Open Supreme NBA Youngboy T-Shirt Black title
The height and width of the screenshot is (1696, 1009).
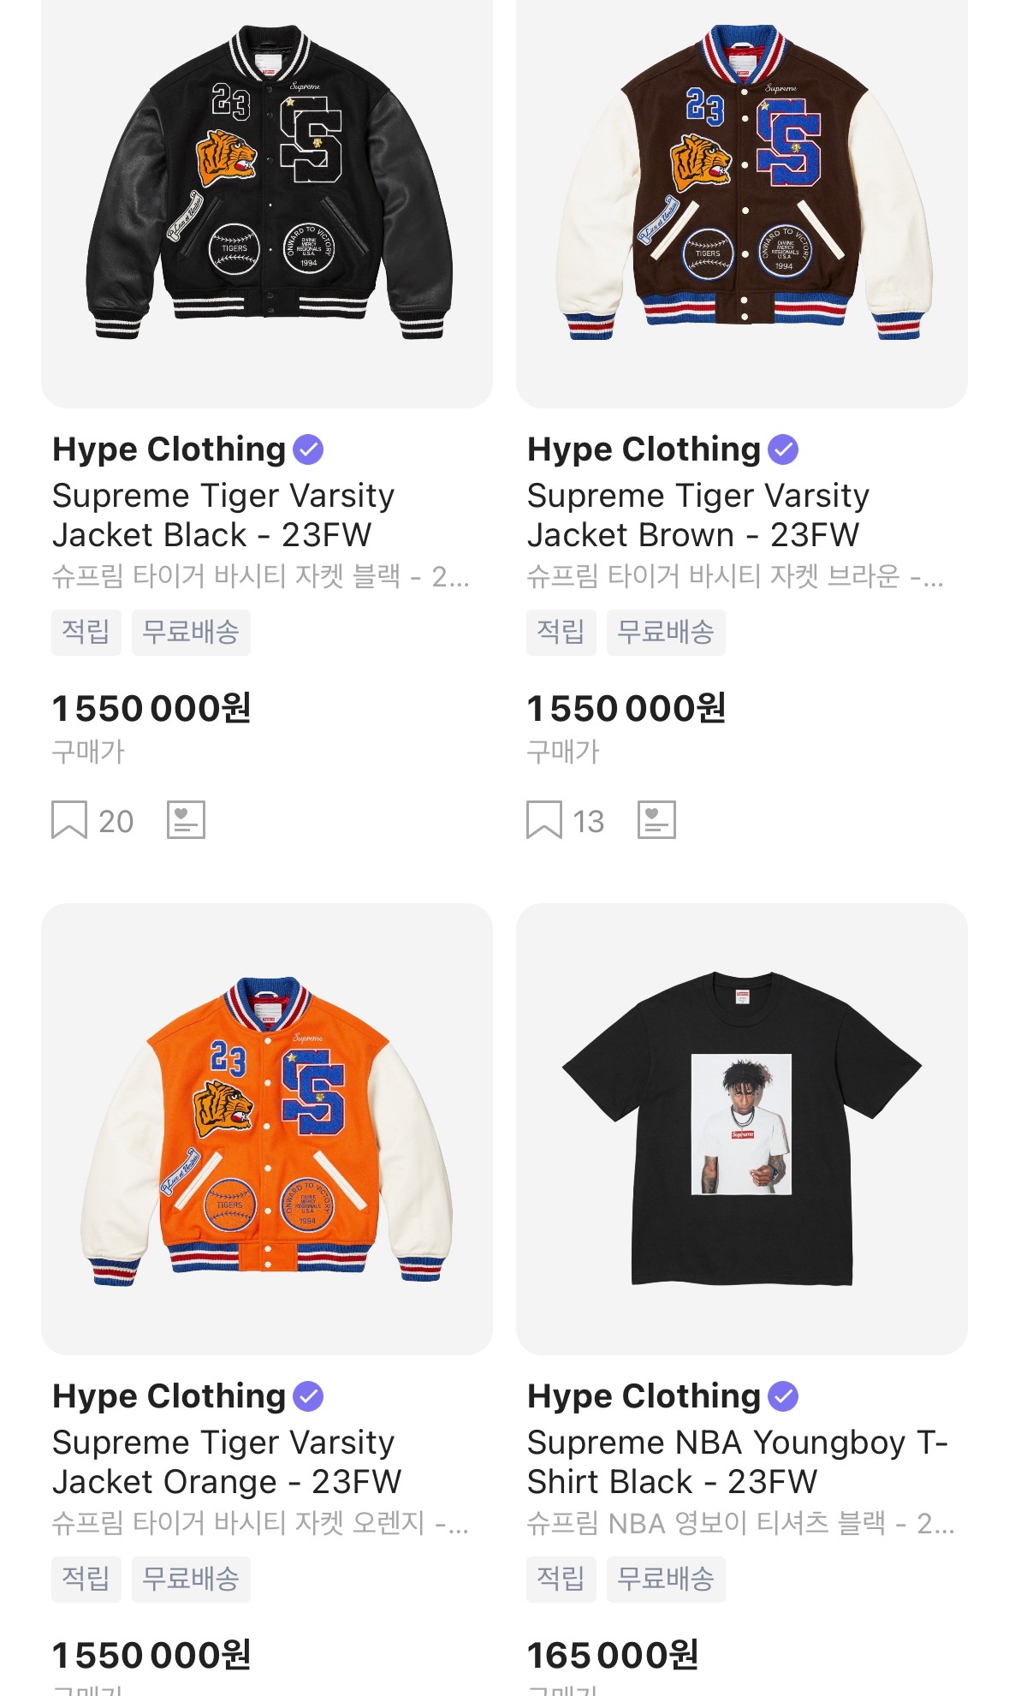(737, 1462)
